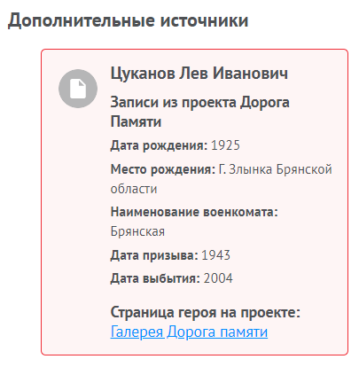Viewport: 359px width, 367px height.
Task: Click the word Галерея in the link
Action: [137, 332]
